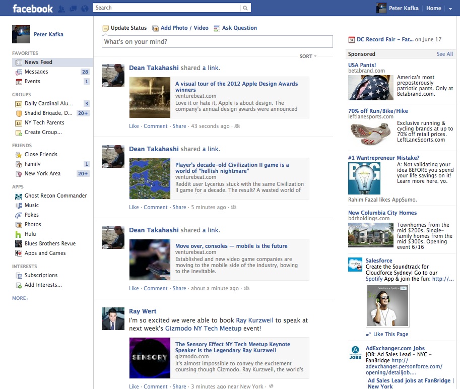Viewport: 460px width, 389px height.
Task: Click the Shadid Brigade group shield icon
Action: pyautogui.click(x=19, y=113)
